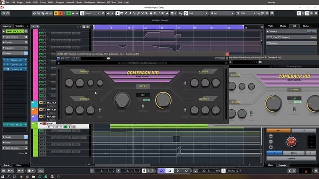Screen dimensions: 319x179
Task: Click the Stop button in transport bar
Action: pyautogui.click(x=170, y=171)
